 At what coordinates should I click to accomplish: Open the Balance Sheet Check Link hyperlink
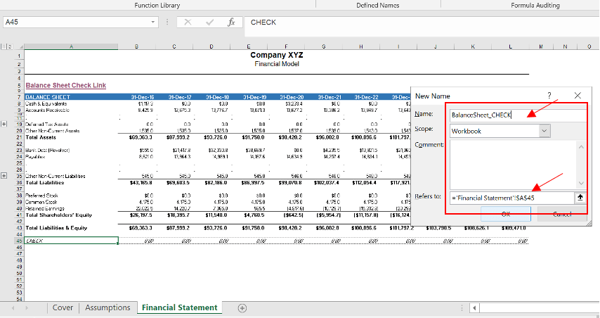pos(66,85)
